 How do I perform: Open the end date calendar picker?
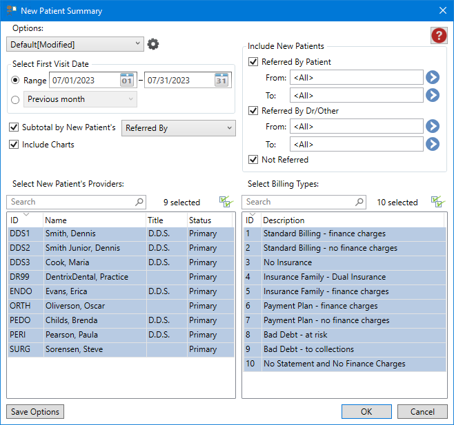[221, 80]
